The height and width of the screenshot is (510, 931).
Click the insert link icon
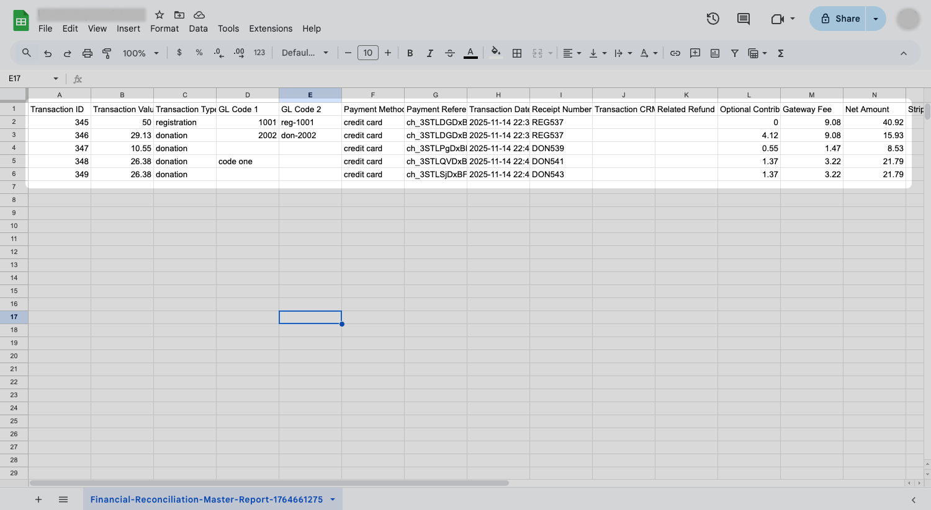click(x=675, y=53)
